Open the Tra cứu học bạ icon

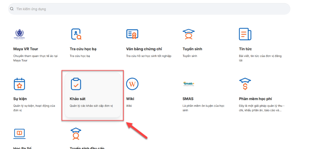click(x=76, y=34)
